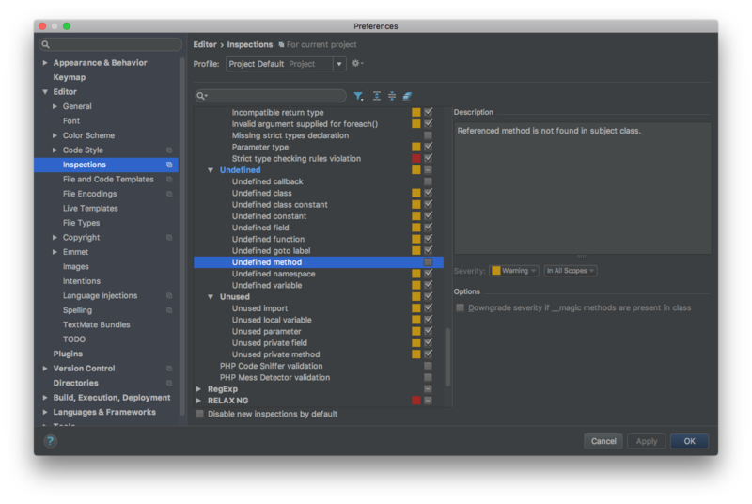The height and width of the screenshot is (504, 752).
Task: Toggle the Undefined callback inspection checkbox
Action: coord(428,181)
